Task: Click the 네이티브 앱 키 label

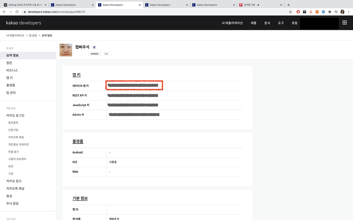Action: pyautogui.click(x=81, y=86)
